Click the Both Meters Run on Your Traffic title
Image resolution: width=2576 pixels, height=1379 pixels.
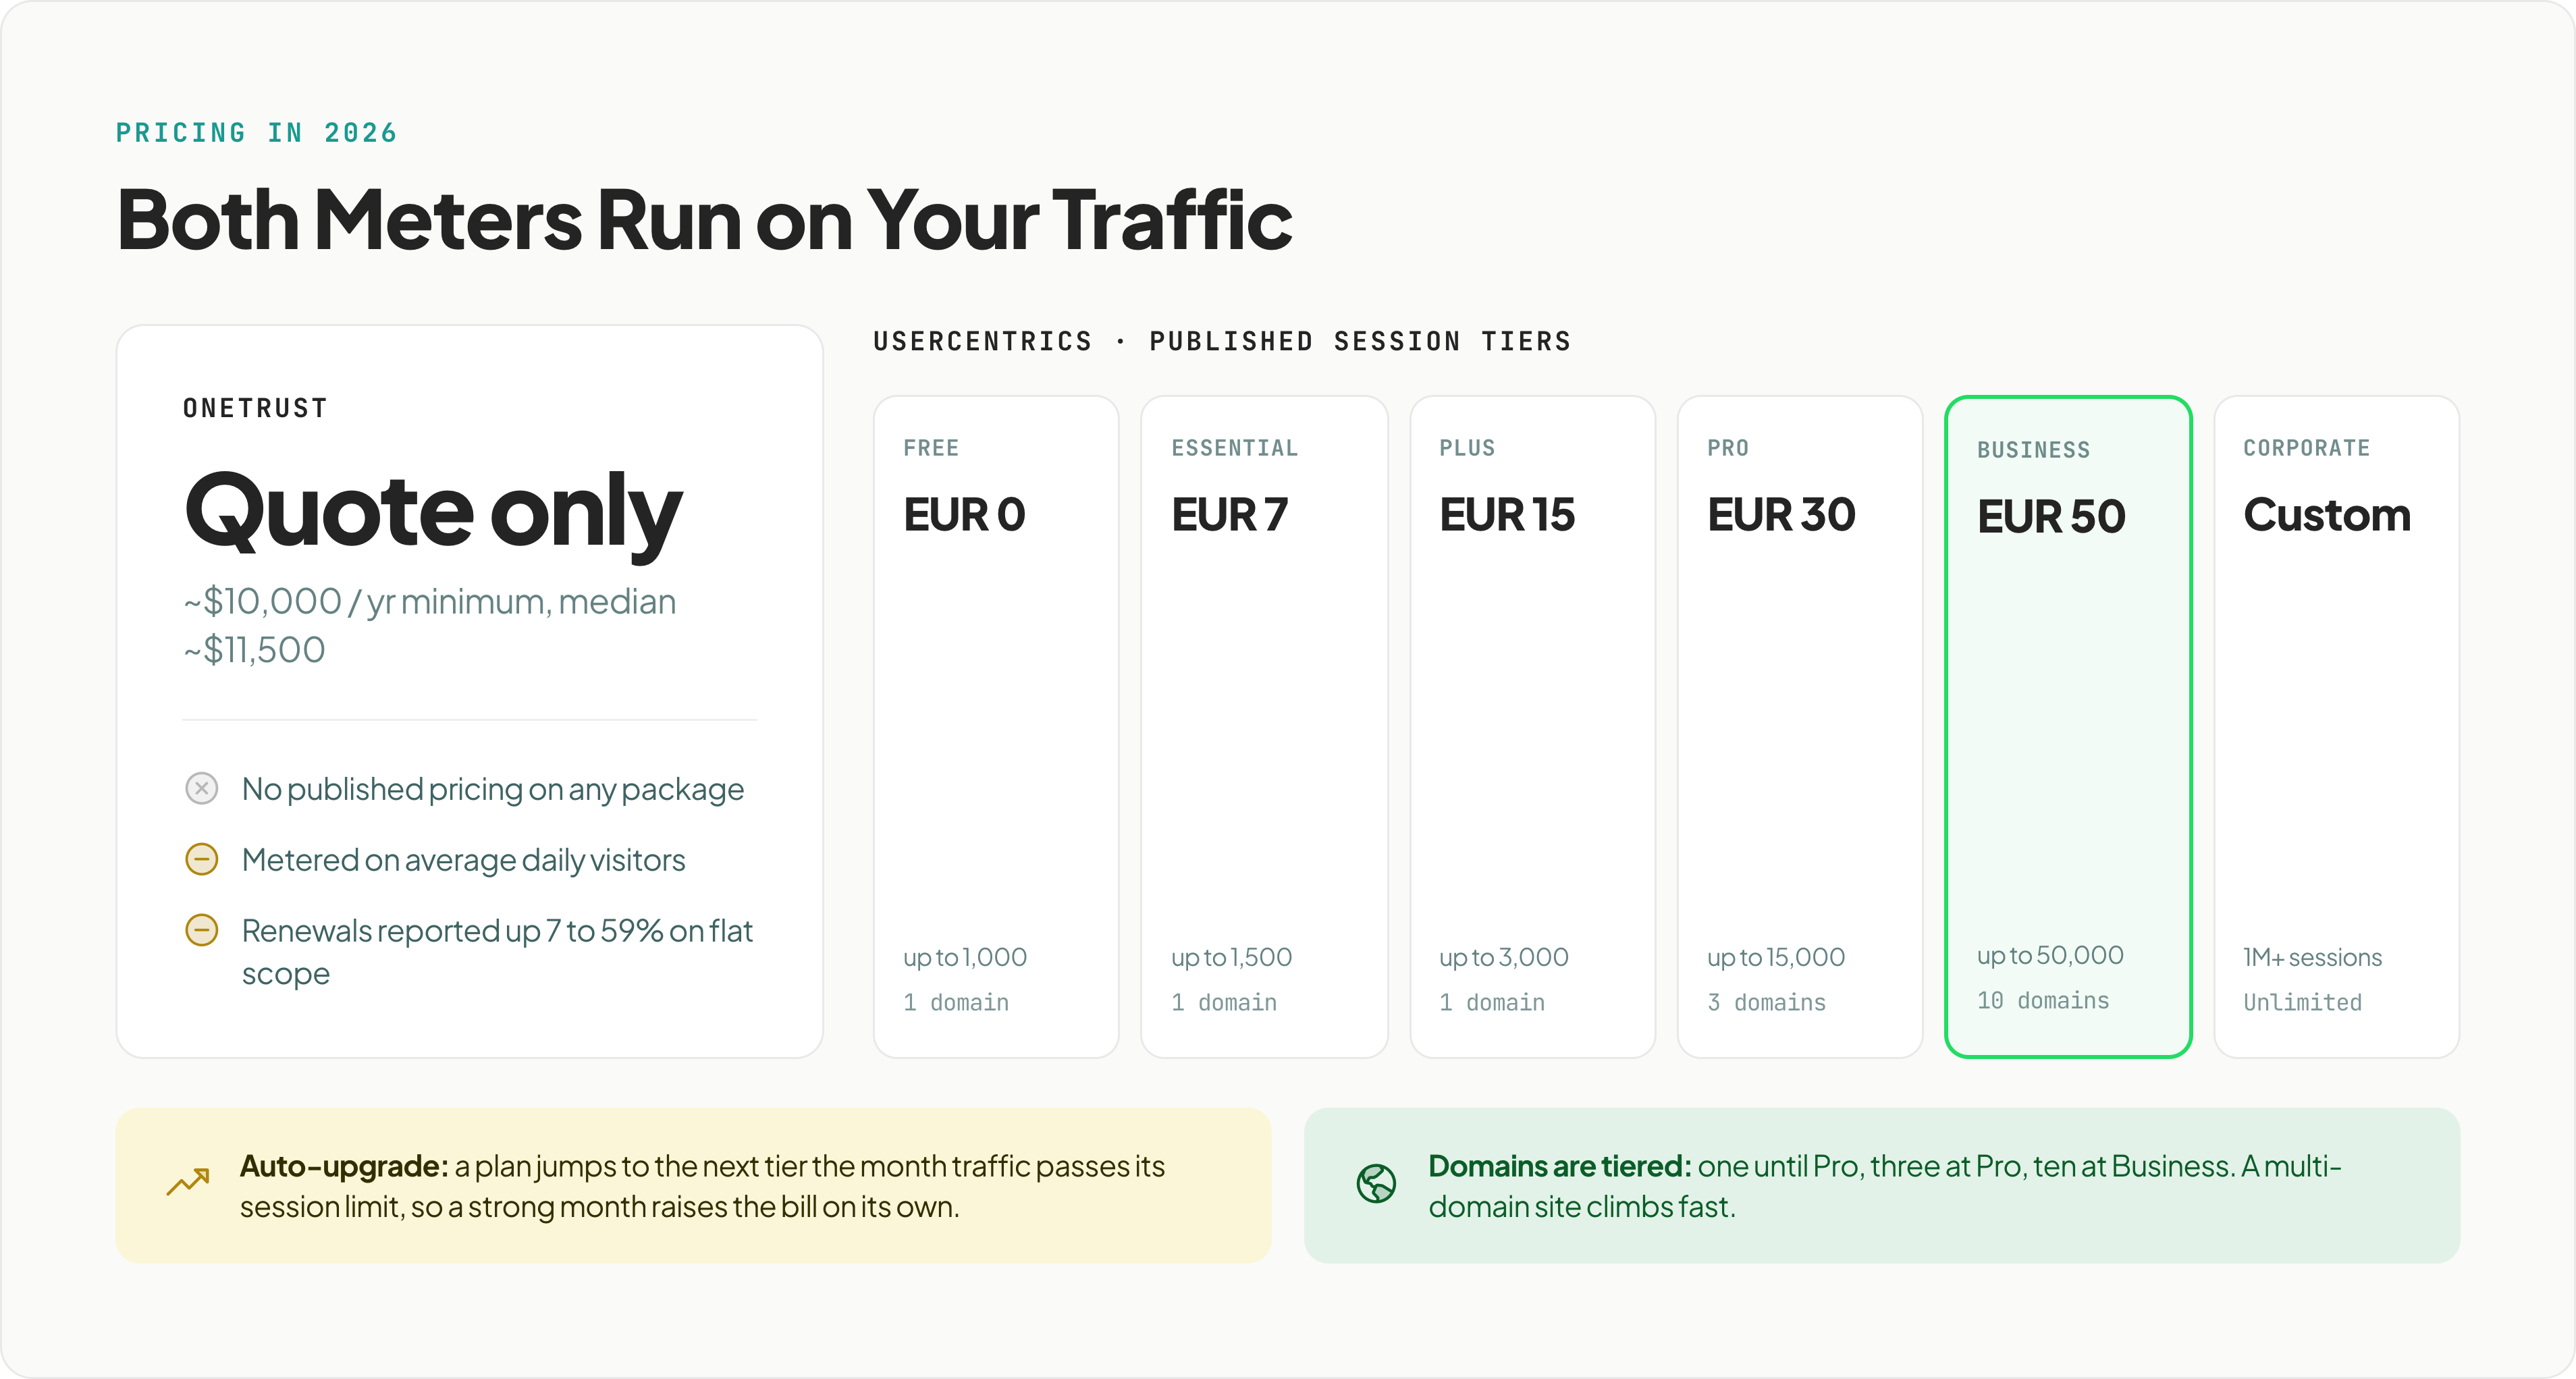click(704, 220)
